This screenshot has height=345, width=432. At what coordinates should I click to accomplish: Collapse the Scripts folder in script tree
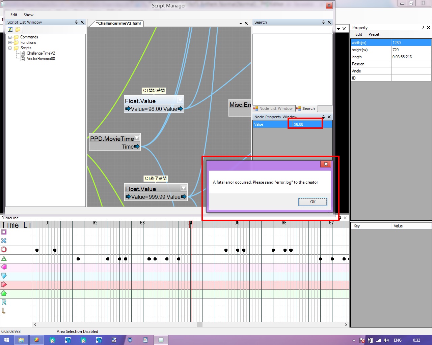[x=10, y=48]
